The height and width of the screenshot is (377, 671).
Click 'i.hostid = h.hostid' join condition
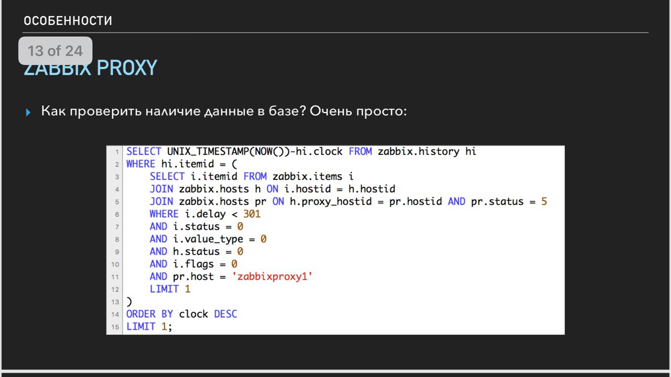(x=340, y=189)
